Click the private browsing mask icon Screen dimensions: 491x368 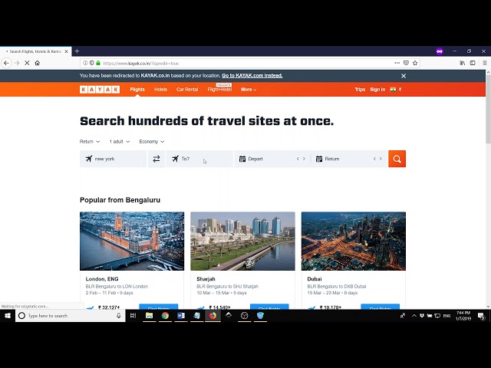pyautogui.click(x=440, y=51)
